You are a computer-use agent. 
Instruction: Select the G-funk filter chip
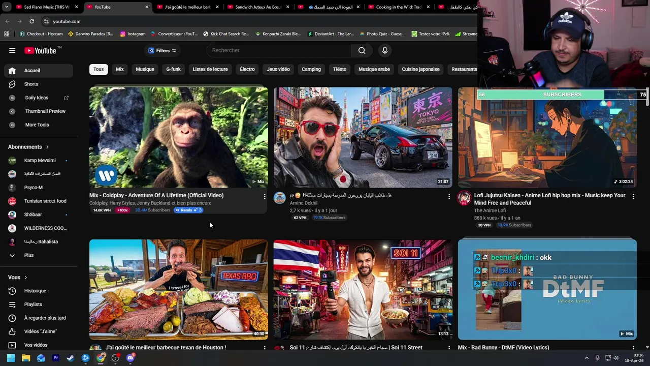[173, 69]
